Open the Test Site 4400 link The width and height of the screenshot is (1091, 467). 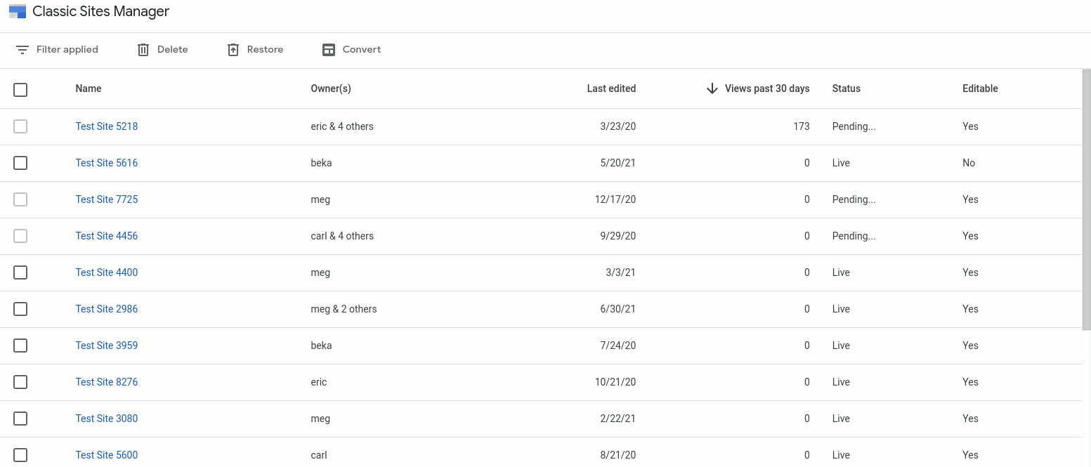point(107,272)
